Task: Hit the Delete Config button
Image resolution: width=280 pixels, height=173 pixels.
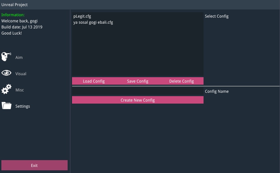Action: (181, 81)
